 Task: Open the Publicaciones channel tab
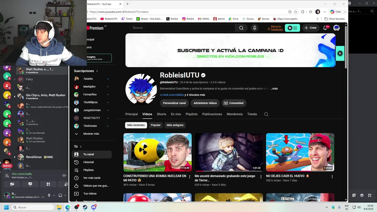[212, 114]
